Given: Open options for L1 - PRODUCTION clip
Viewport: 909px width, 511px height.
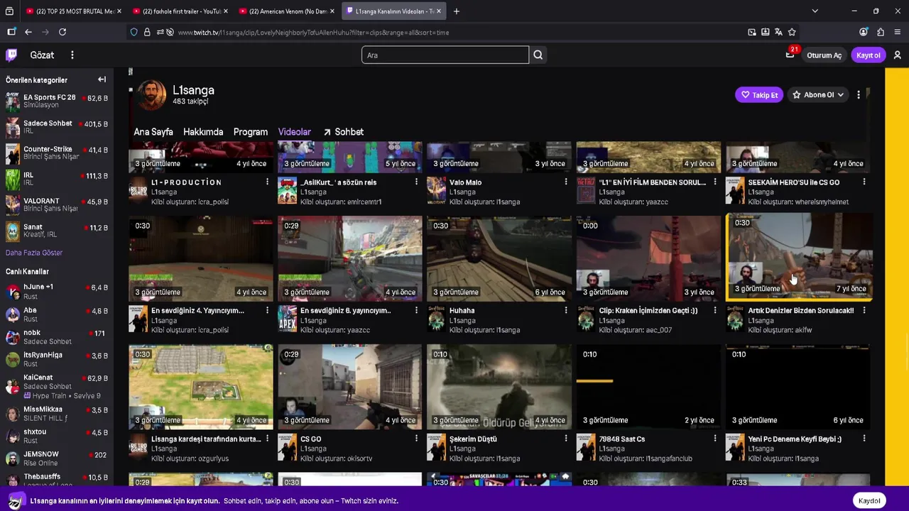Looking at the screenshot, I should (x=268, y=182).
